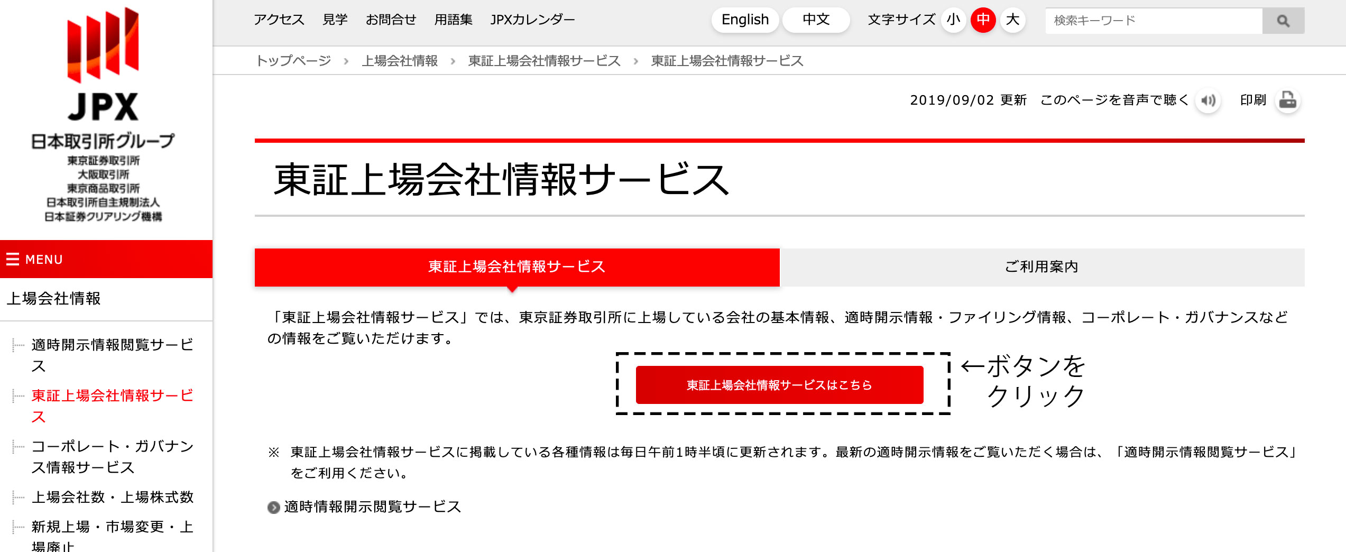
Task: Open the first 東証上場会社情報サービス breadcrumb link
Action: point(545,61)
